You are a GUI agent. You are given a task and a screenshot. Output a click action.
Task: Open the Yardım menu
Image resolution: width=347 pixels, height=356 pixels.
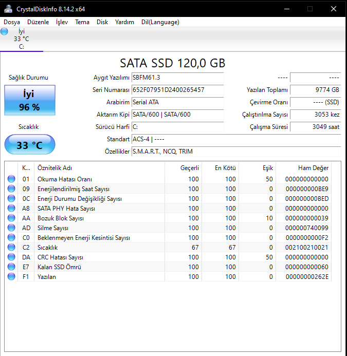[124, 22]
